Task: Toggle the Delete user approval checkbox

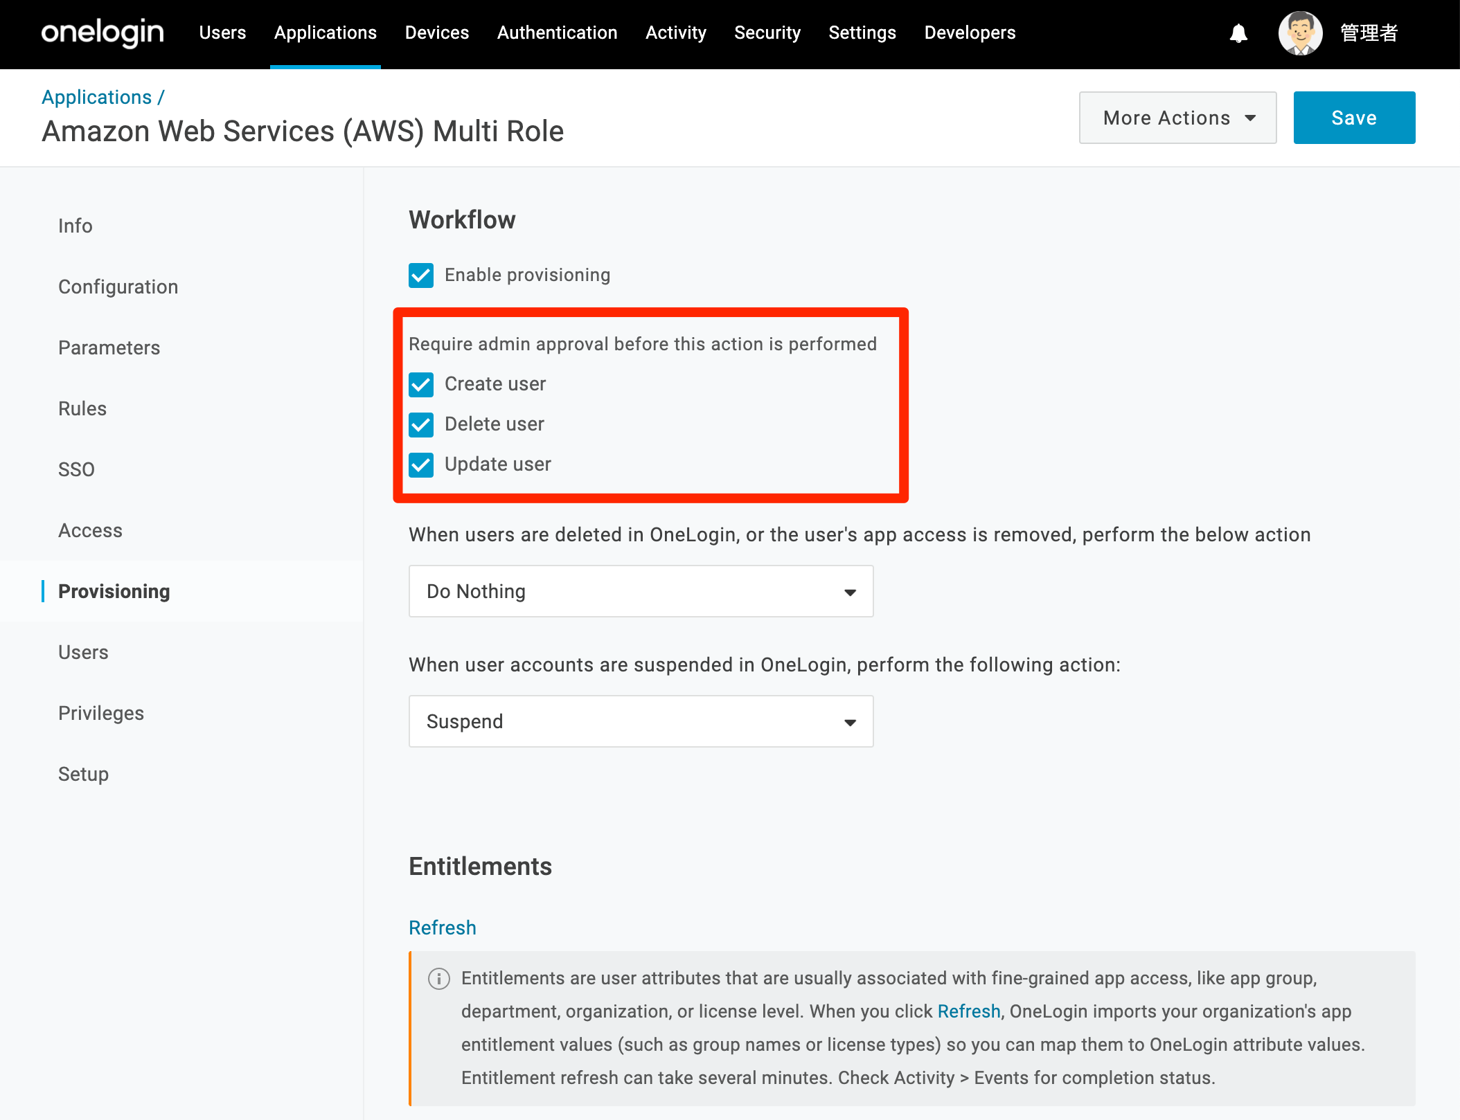Action: (x=421, y=424)
